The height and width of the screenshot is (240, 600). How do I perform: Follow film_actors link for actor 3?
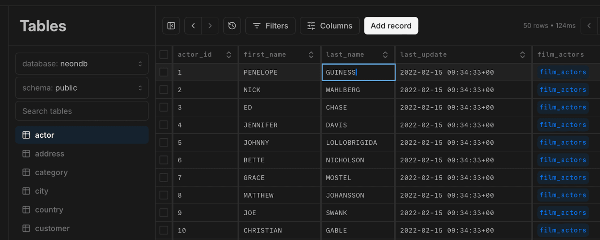coord(562,107)
